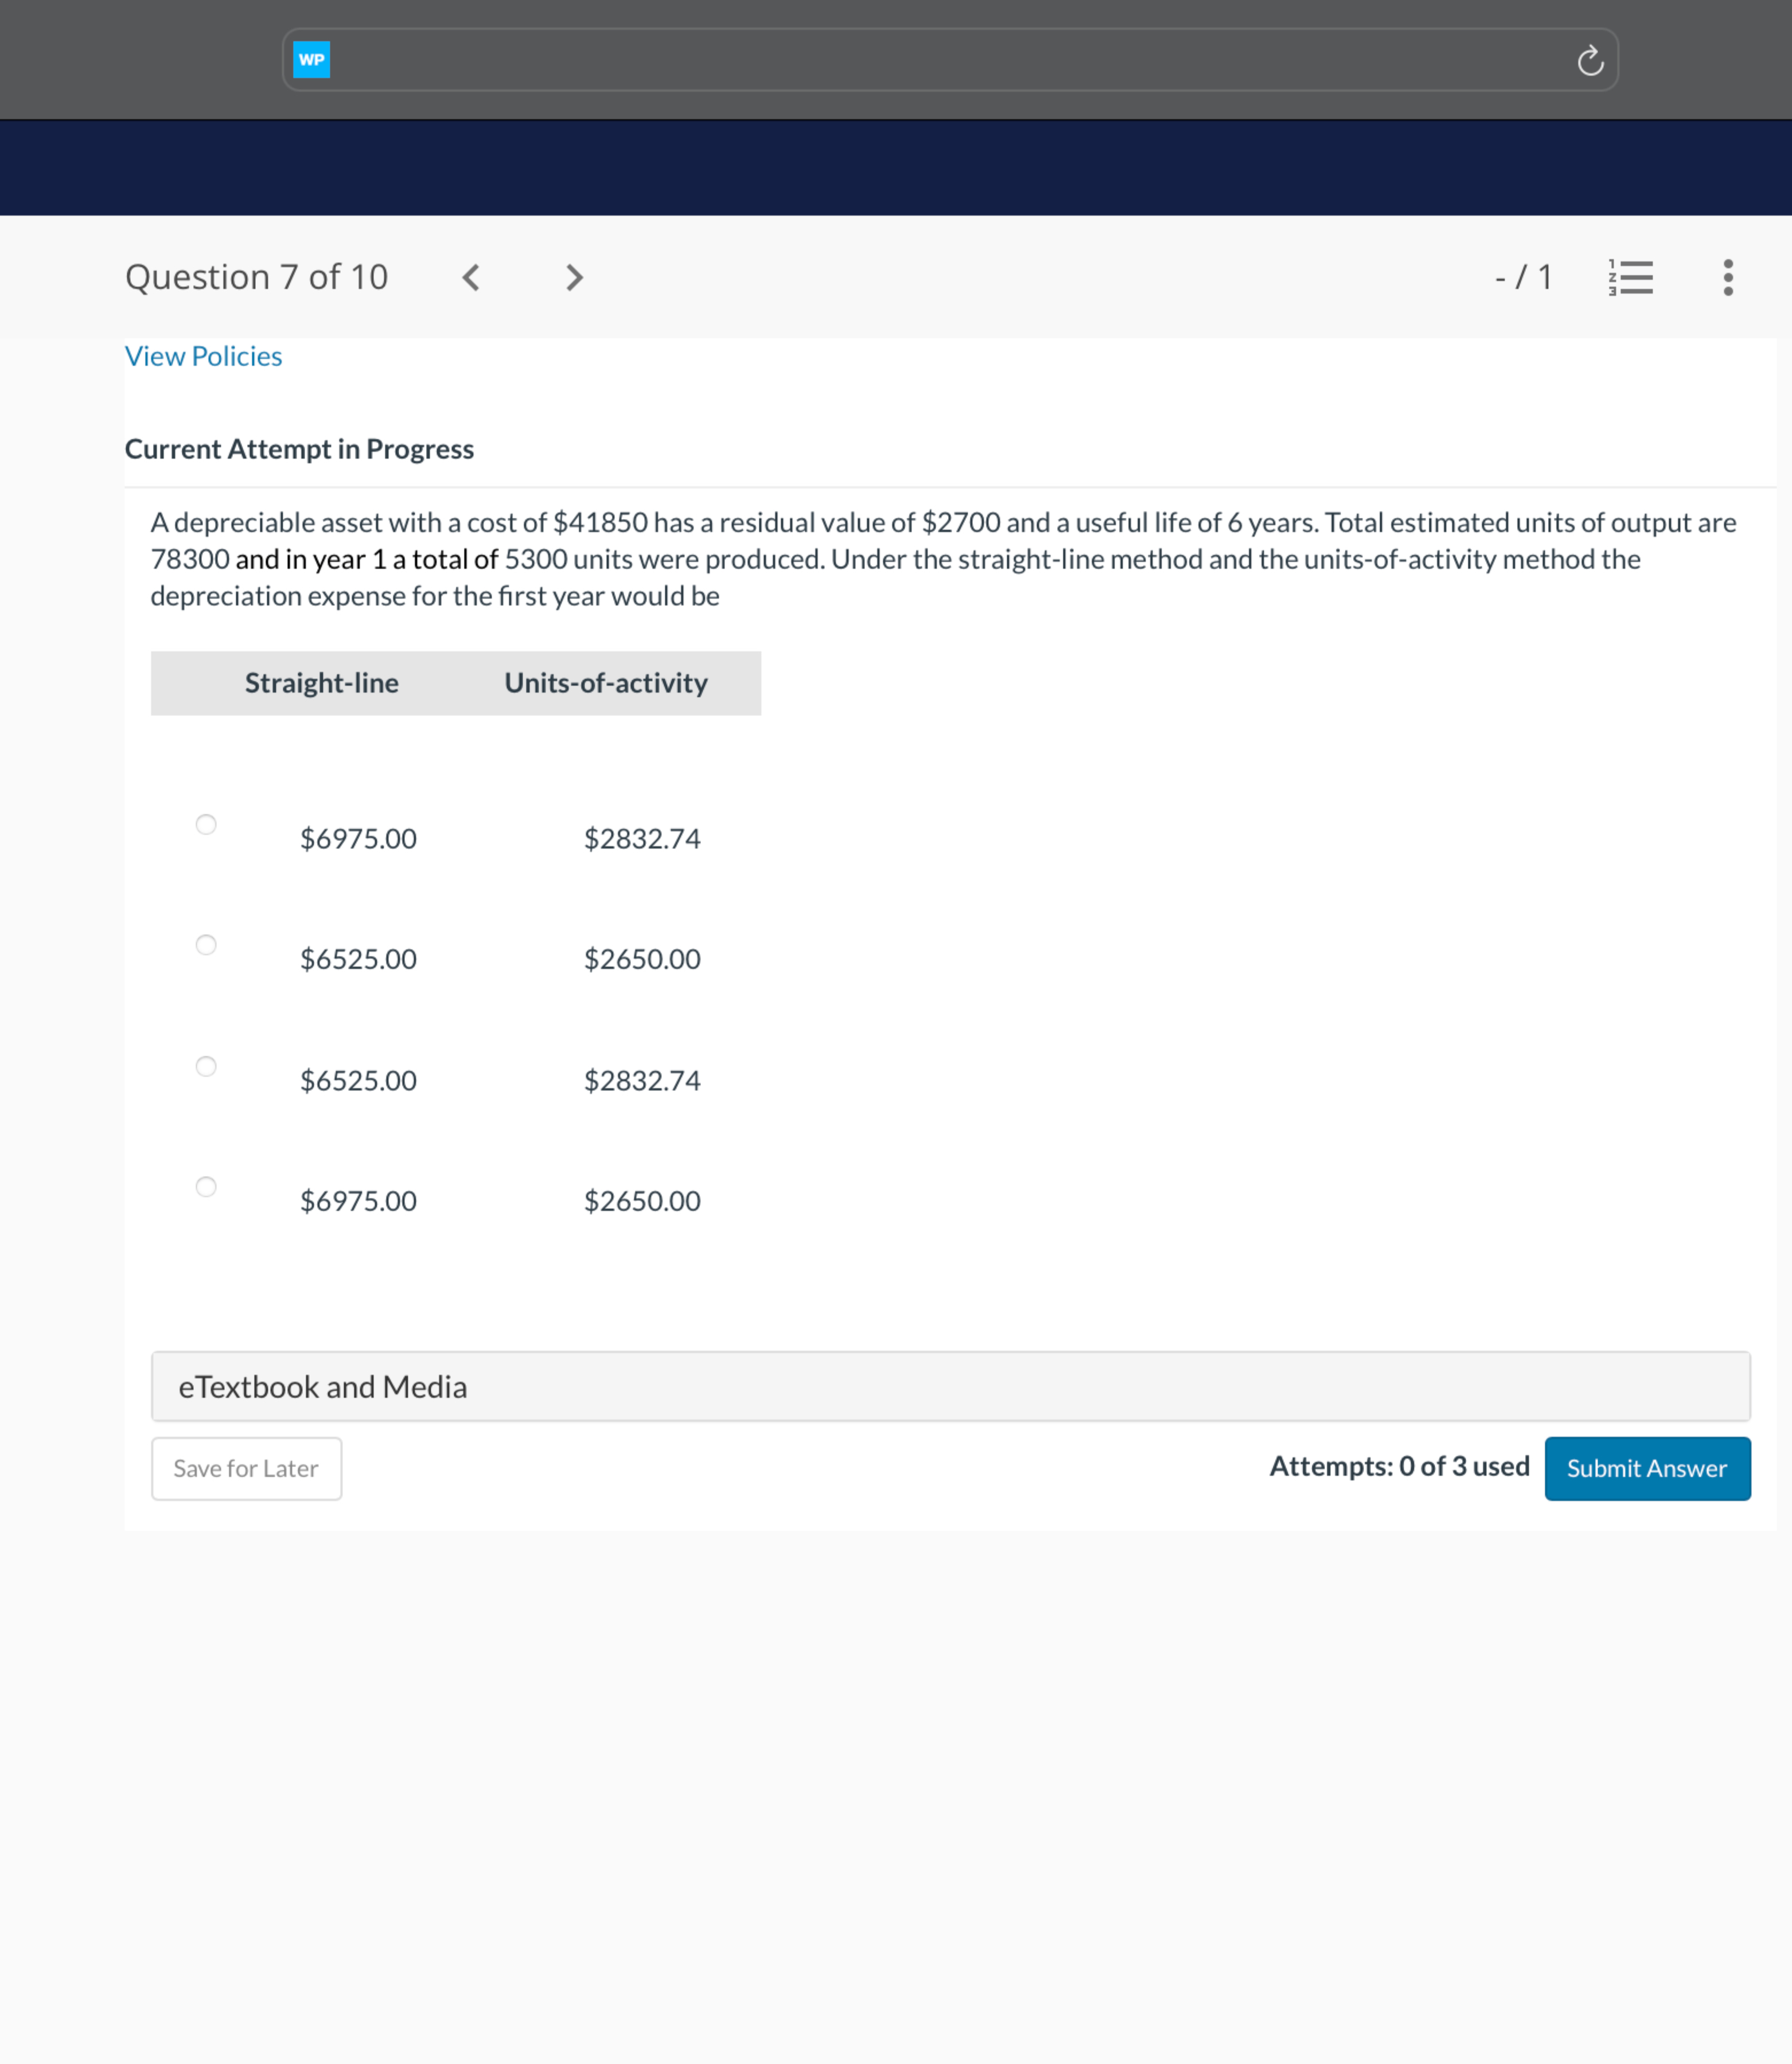The width and height of the screenshot is (1792, 2064).
Task: Switch to the Question 7 of 10 header
Action: 257,277
